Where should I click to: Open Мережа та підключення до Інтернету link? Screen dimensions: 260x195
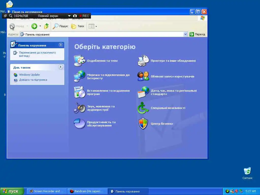[x=108, y=76]
